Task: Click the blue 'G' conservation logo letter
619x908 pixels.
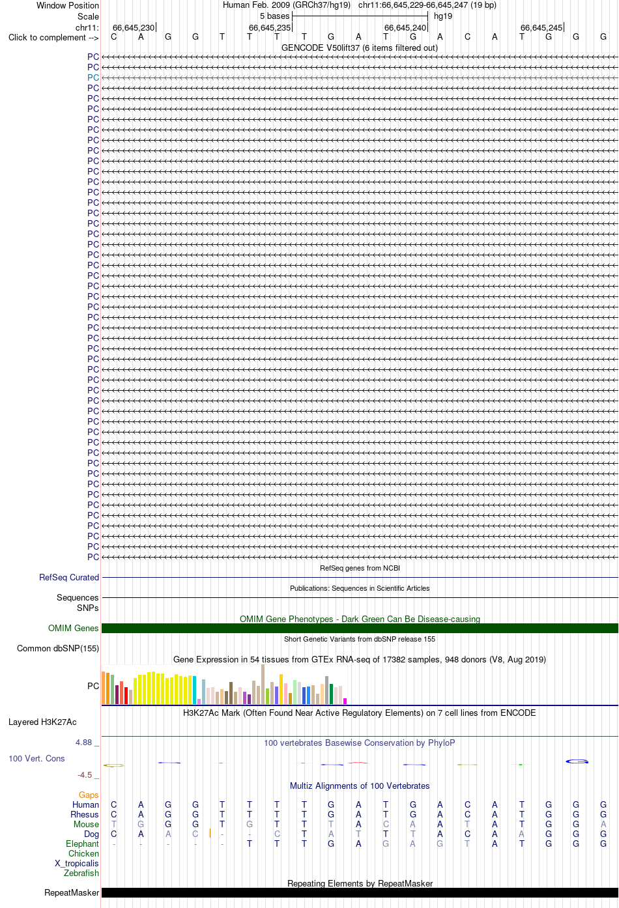Action: pos(577,761)
